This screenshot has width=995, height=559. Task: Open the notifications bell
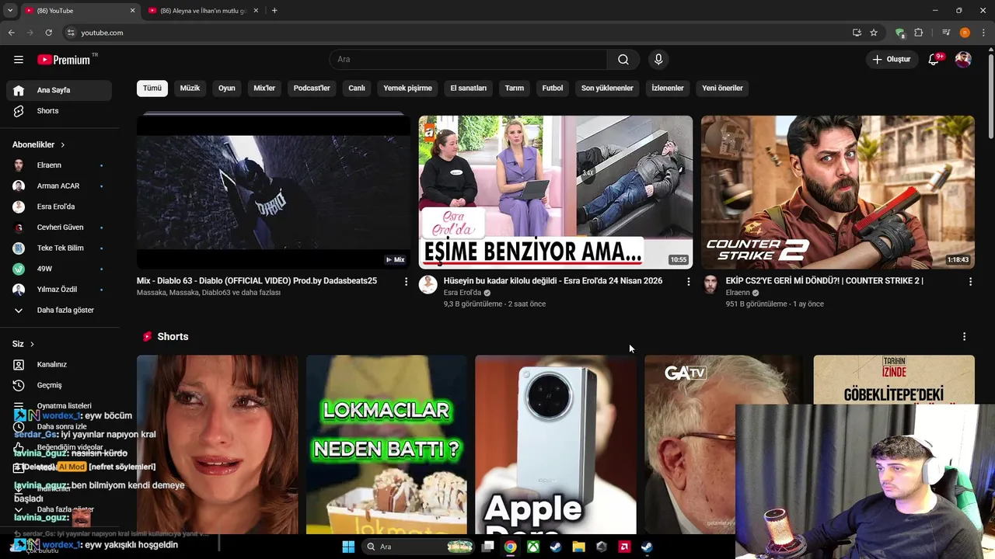pos(934,60)
